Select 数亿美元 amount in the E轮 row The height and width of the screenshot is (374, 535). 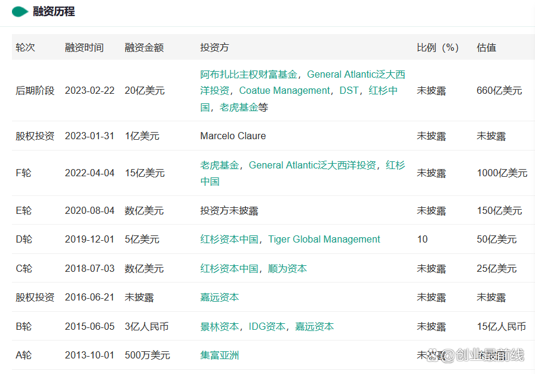point(144,210)
